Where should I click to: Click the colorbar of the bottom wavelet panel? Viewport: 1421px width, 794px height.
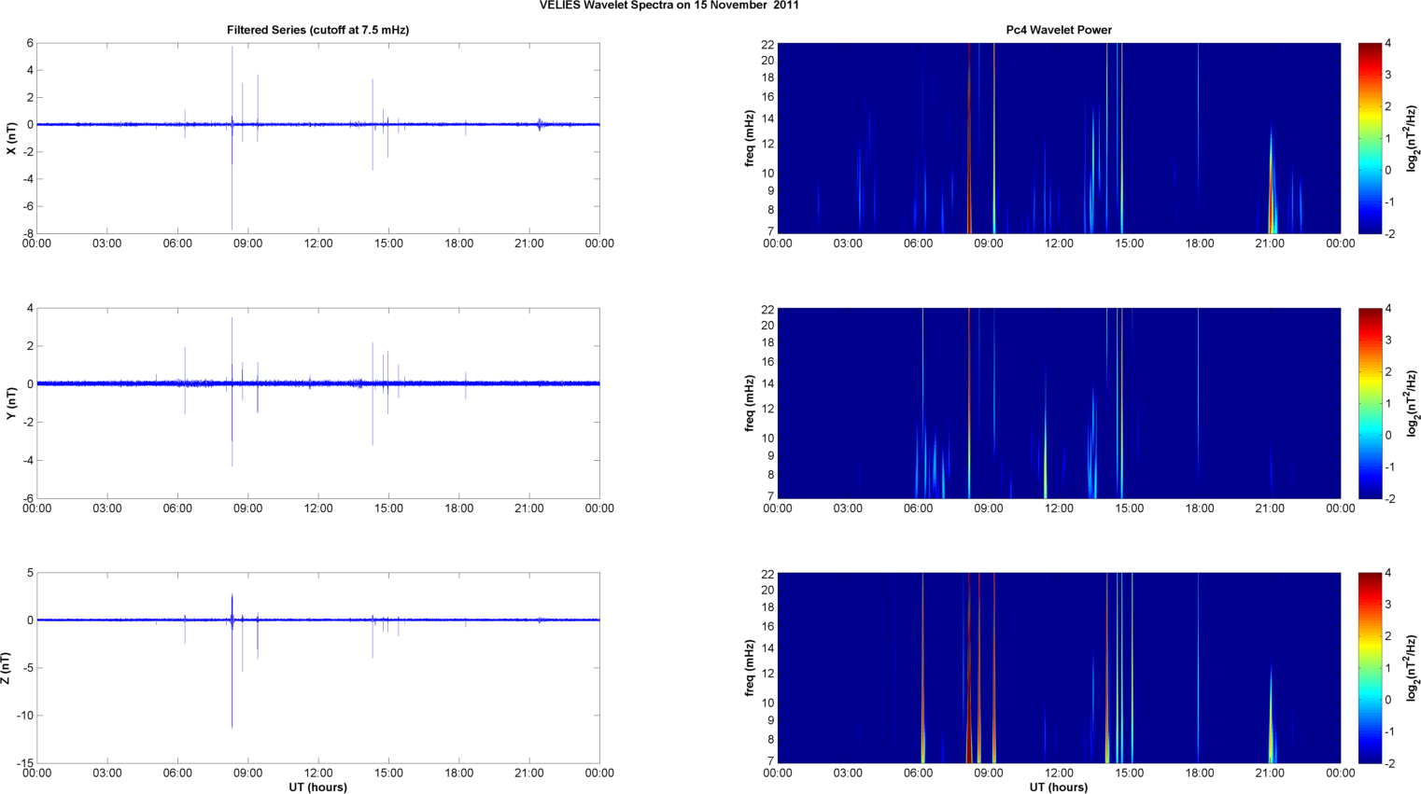tap(1369, 668)
